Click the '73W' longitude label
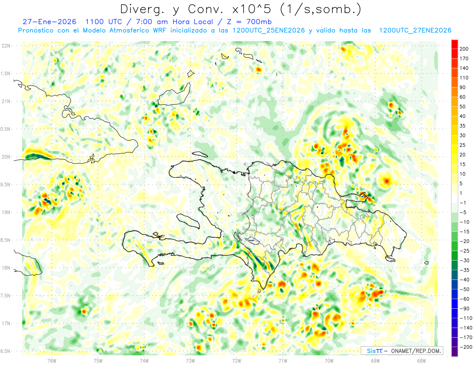473x366 pixels. point(190,361)
